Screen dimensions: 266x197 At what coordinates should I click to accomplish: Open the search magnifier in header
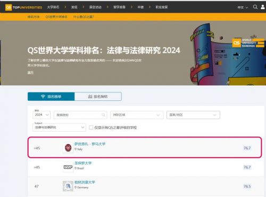[x=255, y=7]
